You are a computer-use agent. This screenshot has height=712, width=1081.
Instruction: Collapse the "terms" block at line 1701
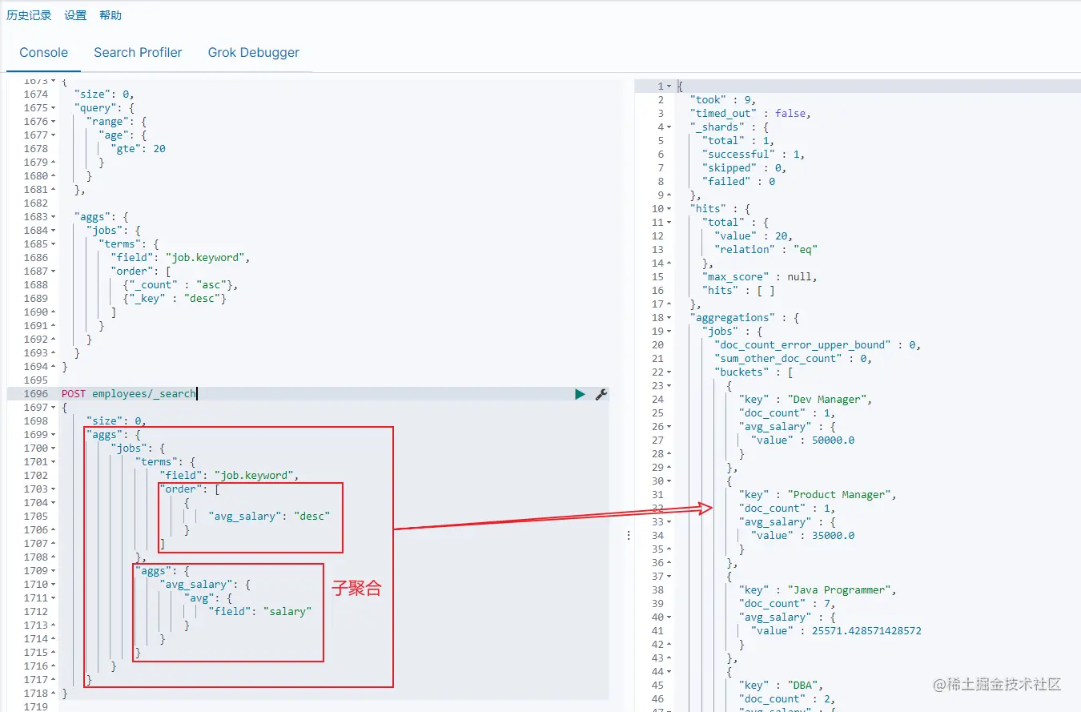(x=53, y=462)
